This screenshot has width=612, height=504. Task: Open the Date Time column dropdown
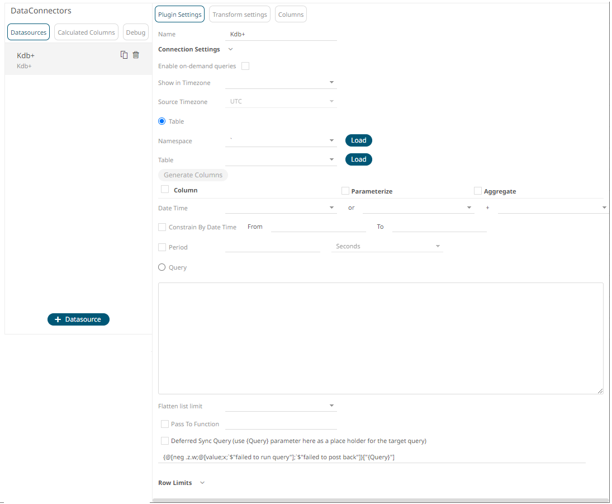pyautogui.click(x=281, y=208)
